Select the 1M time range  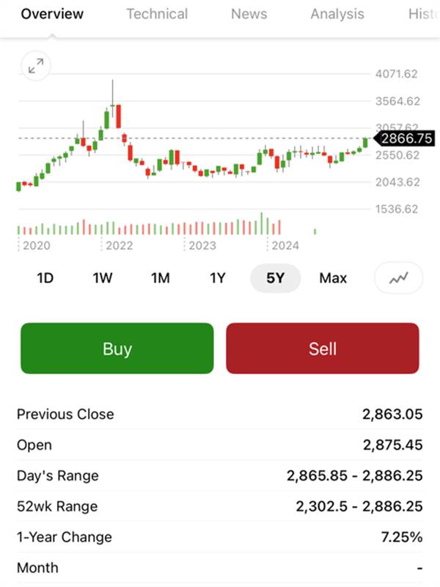pos(160,278)
